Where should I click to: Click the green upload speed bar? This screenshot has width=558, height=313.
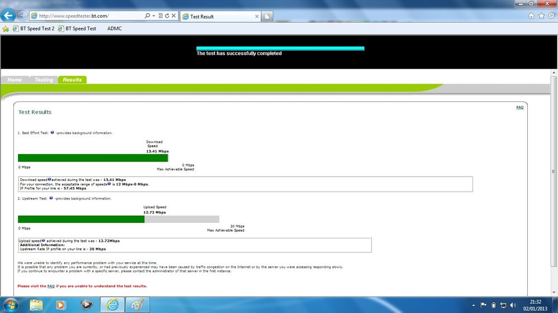pyautogui.click(x=81, y=219)
